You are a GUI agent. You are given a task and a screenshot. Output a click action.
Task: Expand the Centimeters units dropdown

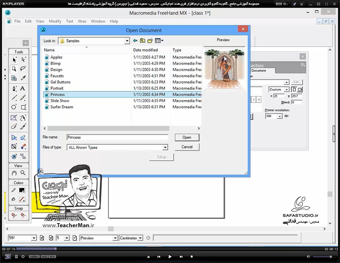(x=141, y=238)
